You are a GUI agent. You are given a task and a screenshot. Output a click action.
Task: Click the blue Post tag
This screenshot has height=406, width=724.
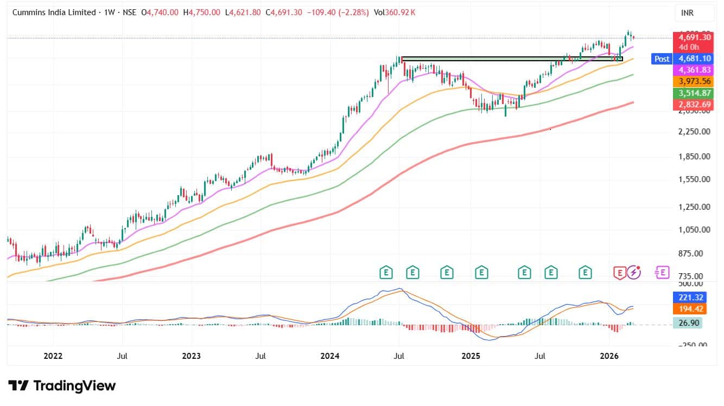[662, 59]
